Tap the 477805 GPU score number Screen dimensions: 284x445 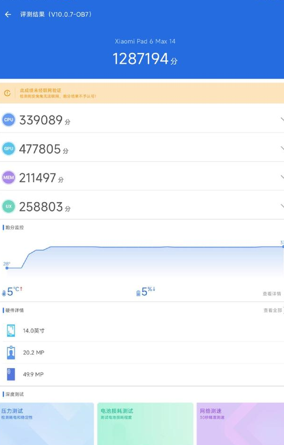click(40, 149)
